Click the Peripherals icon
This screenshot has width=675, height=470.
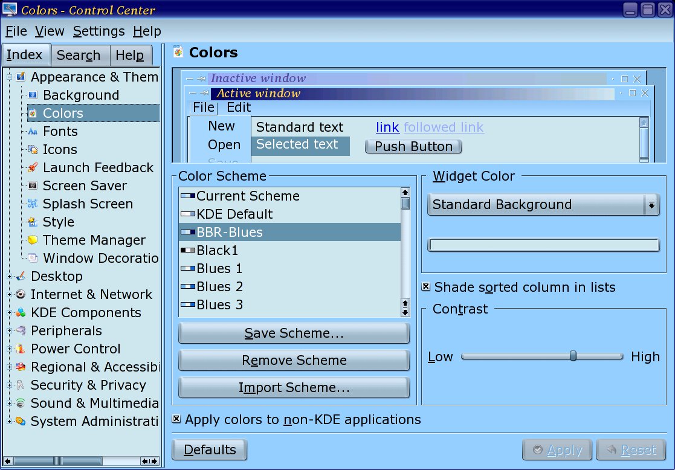pyautogui.click(x=21, y=330)
